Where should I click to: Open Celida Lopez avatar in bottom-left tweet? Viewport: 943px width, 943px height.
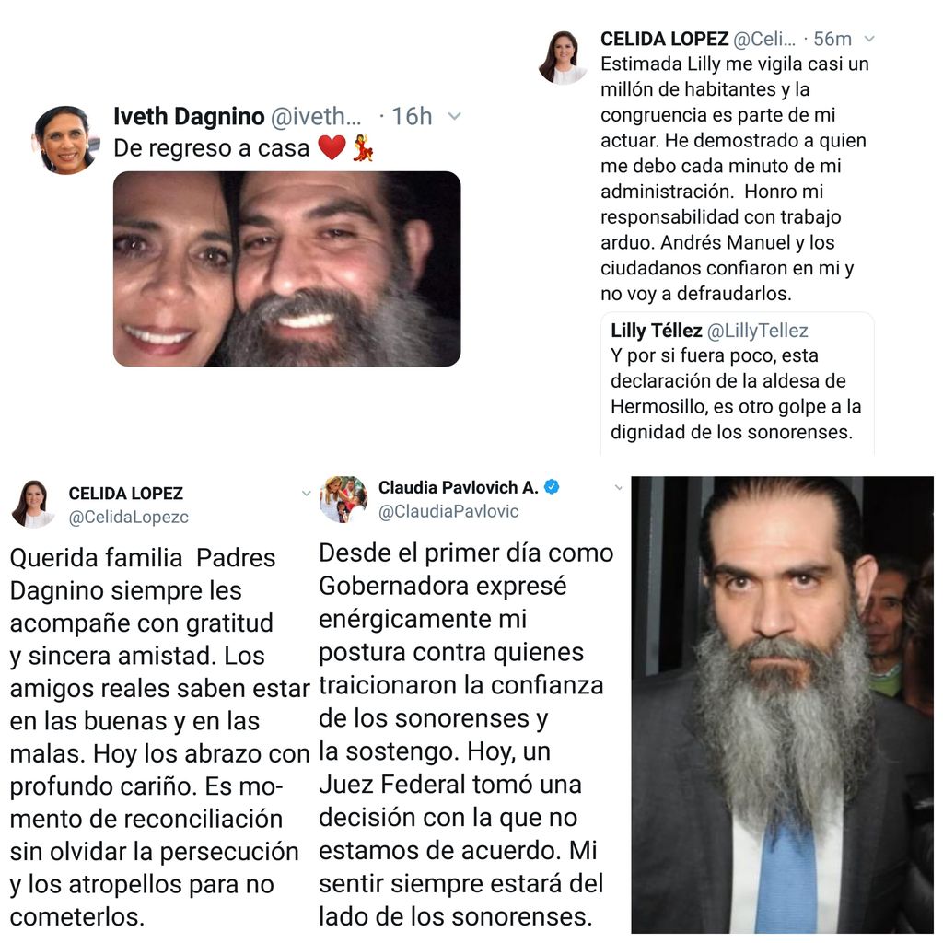tap(34, 504)
